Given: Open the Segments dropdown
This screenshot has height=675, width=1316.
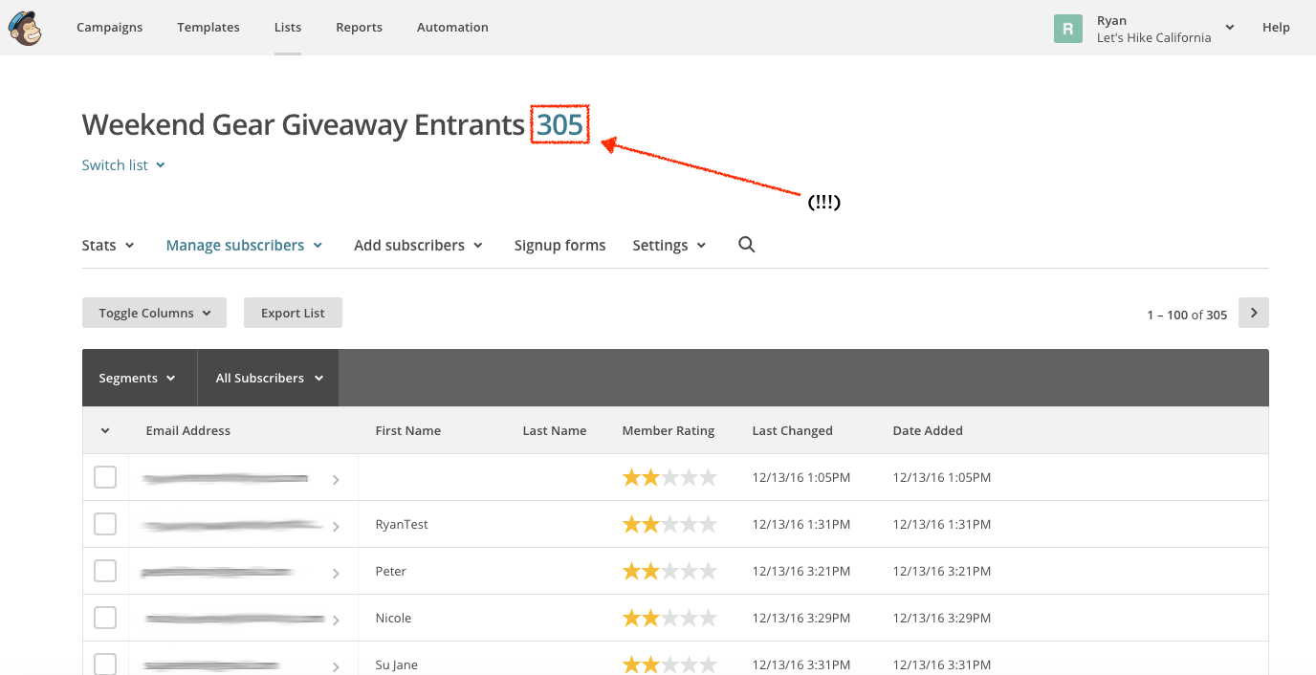Looking at the screenshot, I should (x=138, y=377).
